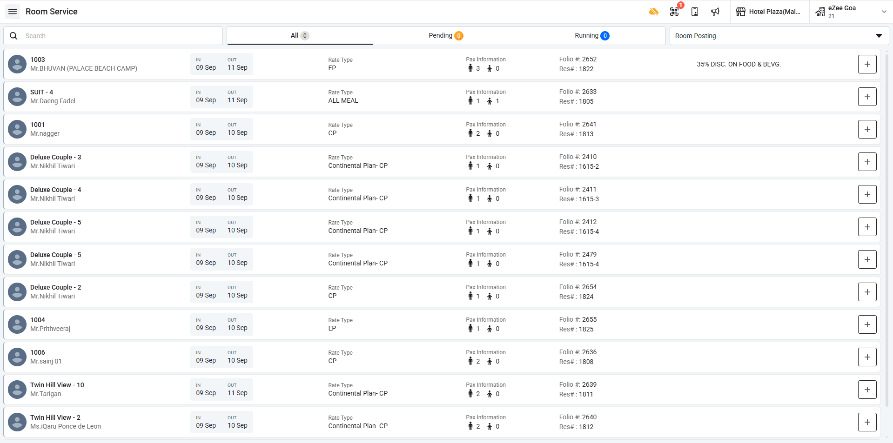Click plus button for room 1004 Mr.Prithveeraj
The width and height of the screenshot is (893, 443).
coord(867,324)
